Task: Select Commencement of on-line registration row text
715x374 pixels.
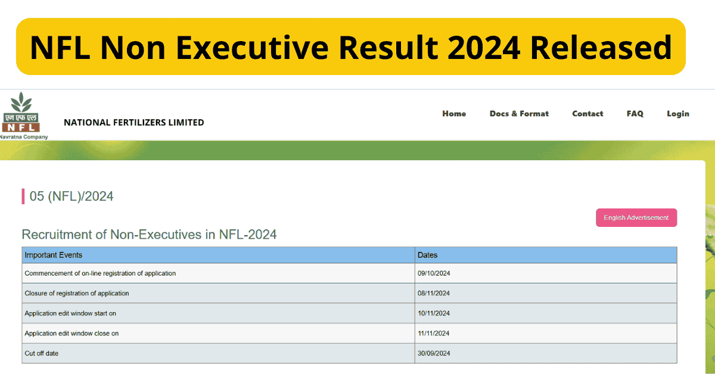Action: 100,273
